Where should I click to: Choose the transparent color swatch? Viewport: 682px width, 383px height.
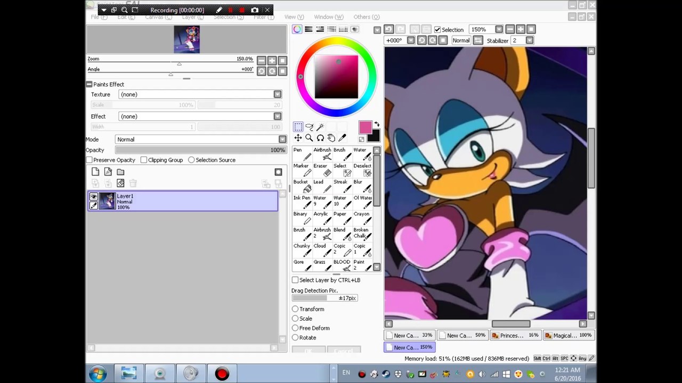coord(361,139)
